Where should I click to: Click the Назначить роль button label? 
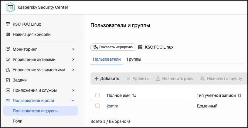[178, 78]
